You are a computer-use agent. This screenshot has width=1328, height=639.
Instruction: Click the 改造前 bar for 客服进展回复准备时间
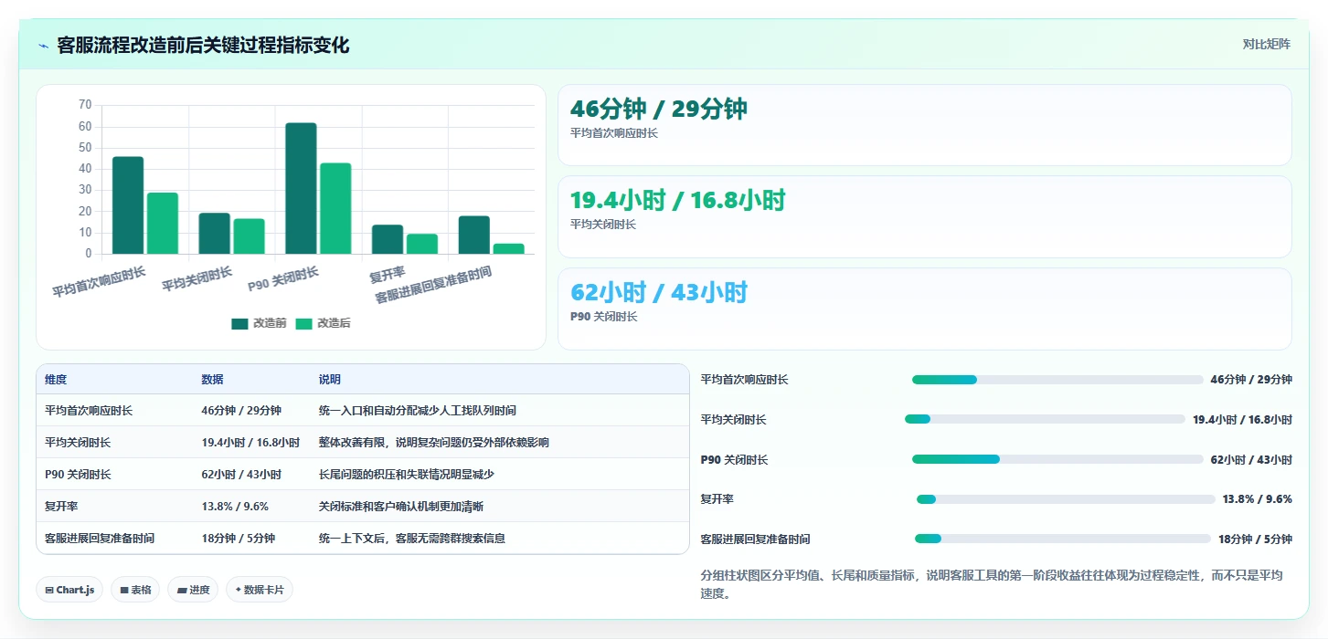[474, 235]
